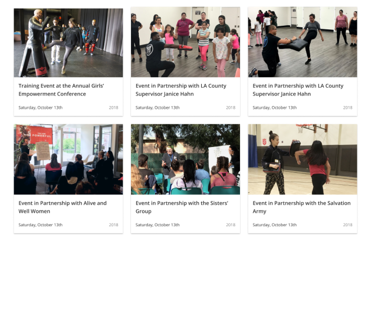This screenshot has height=315, width=371.
Task: Open the Janice Hahn title under the children's group photo
Action: click(x=181, y=90)
